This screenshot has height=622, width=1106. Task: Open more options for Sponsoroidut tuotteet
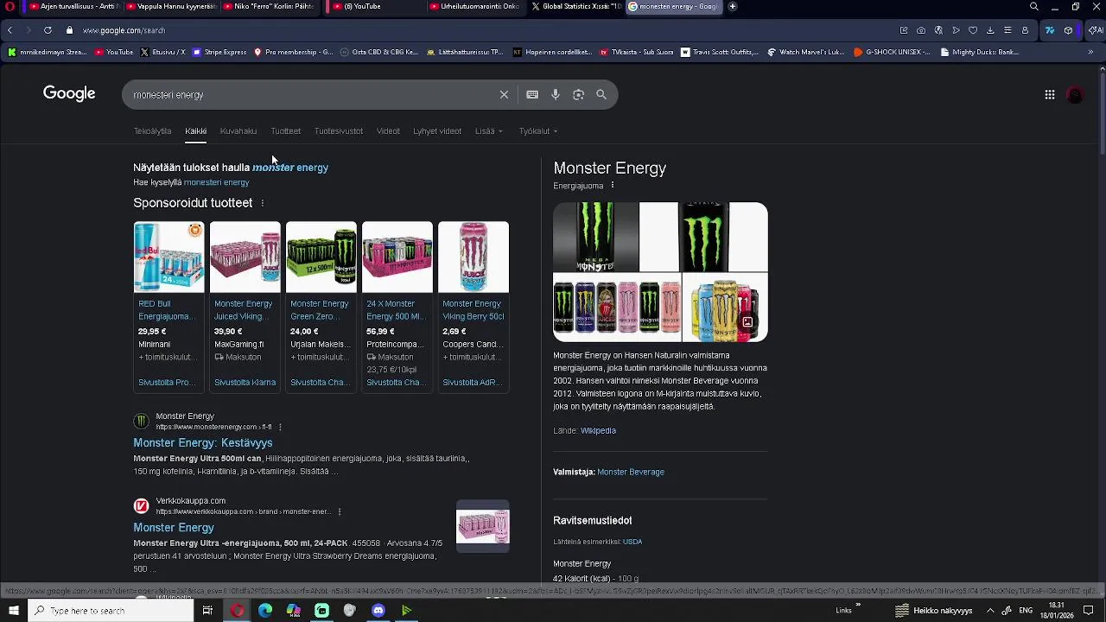tap(263, 203)
